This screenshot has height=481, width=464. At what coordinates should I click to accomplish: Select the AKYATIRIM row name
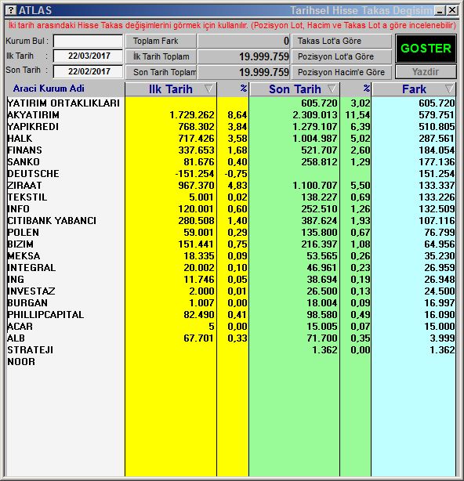pyautogui.click(x=34, y=115)
